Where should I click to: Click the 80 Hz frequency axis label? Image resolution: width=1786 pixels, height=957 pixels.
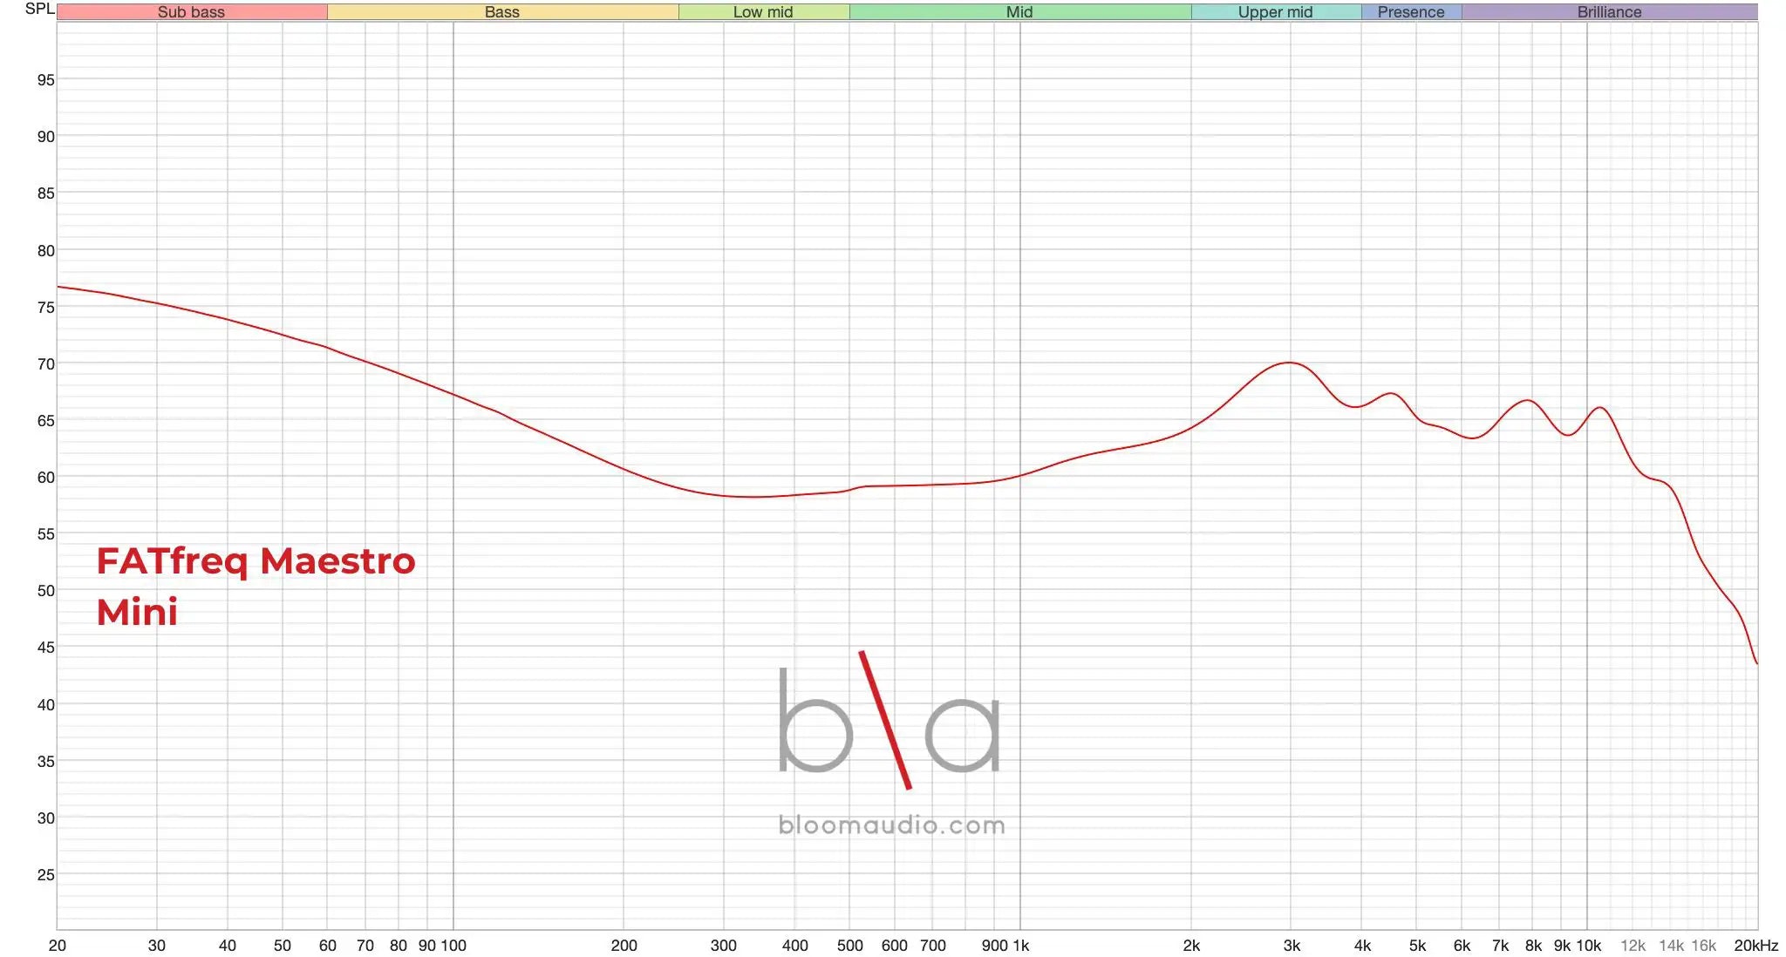399,946
